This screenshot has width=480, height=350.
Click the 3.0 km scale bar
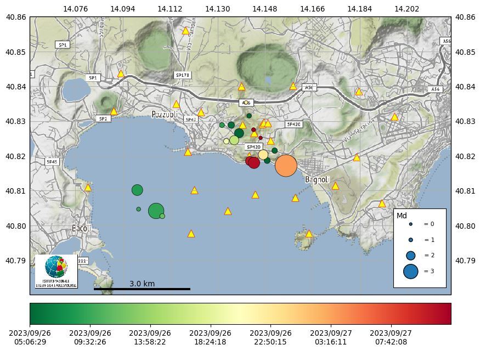click(x=142, y=289)
